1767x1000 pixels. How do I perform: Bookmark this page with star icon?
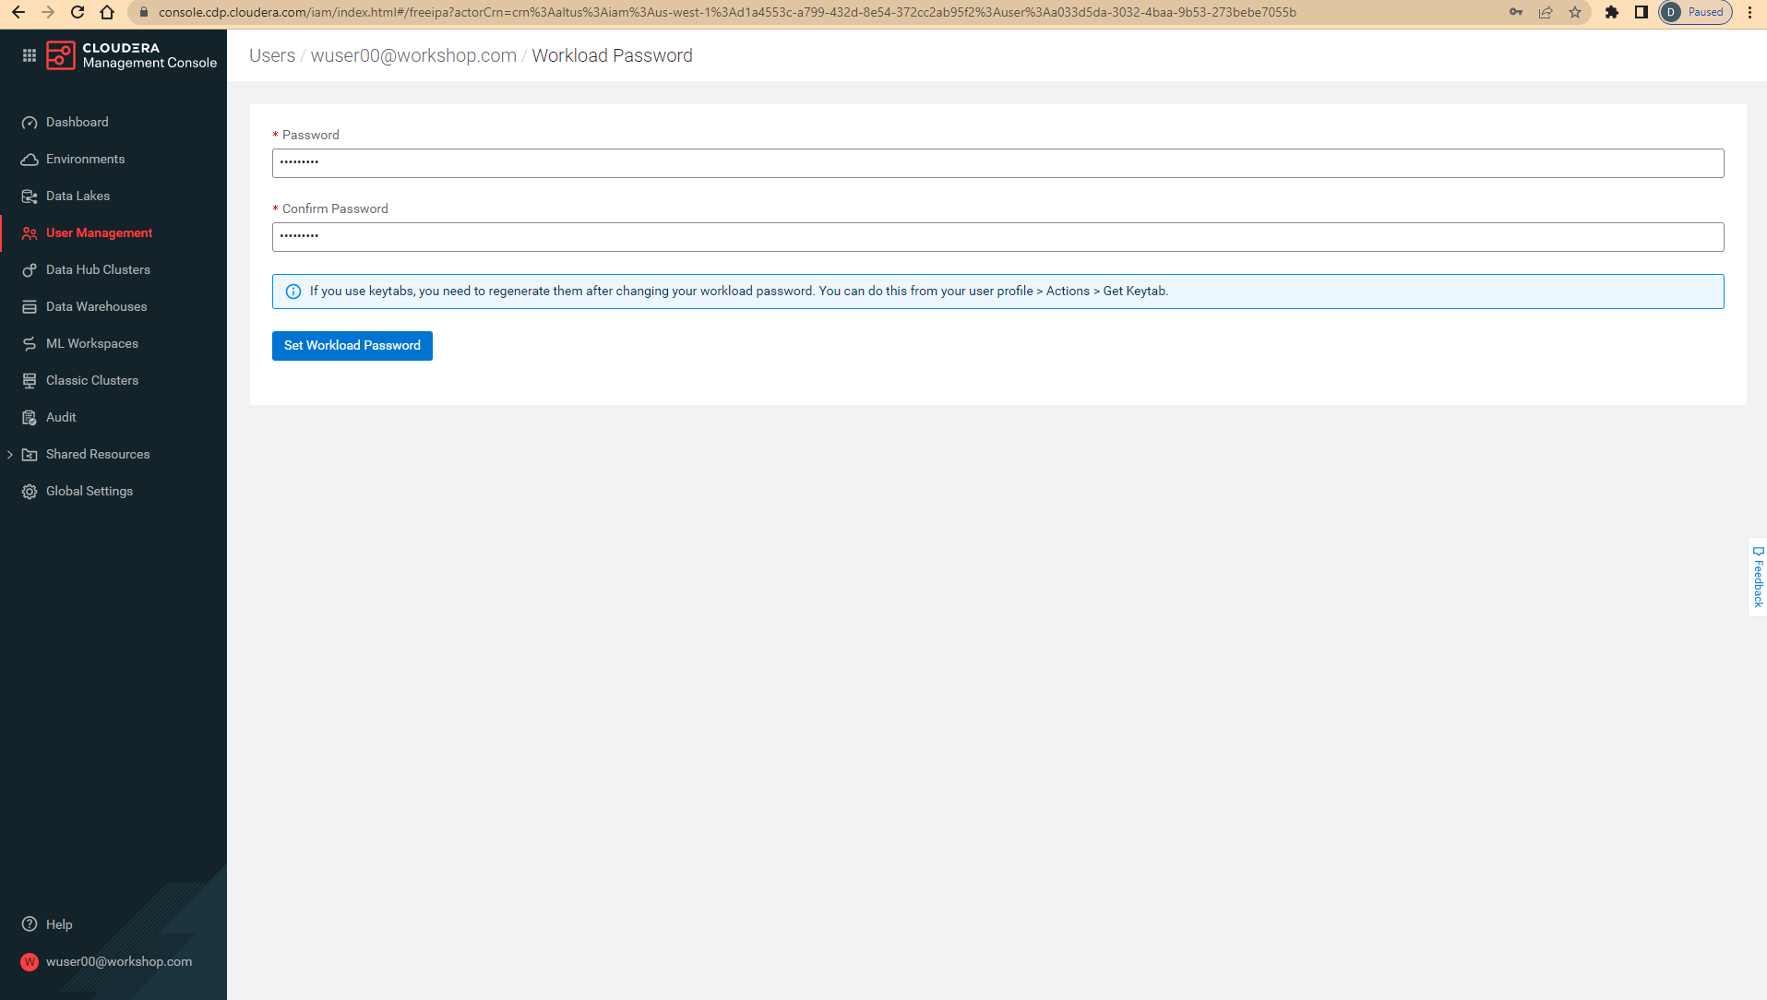point(1575,12)
